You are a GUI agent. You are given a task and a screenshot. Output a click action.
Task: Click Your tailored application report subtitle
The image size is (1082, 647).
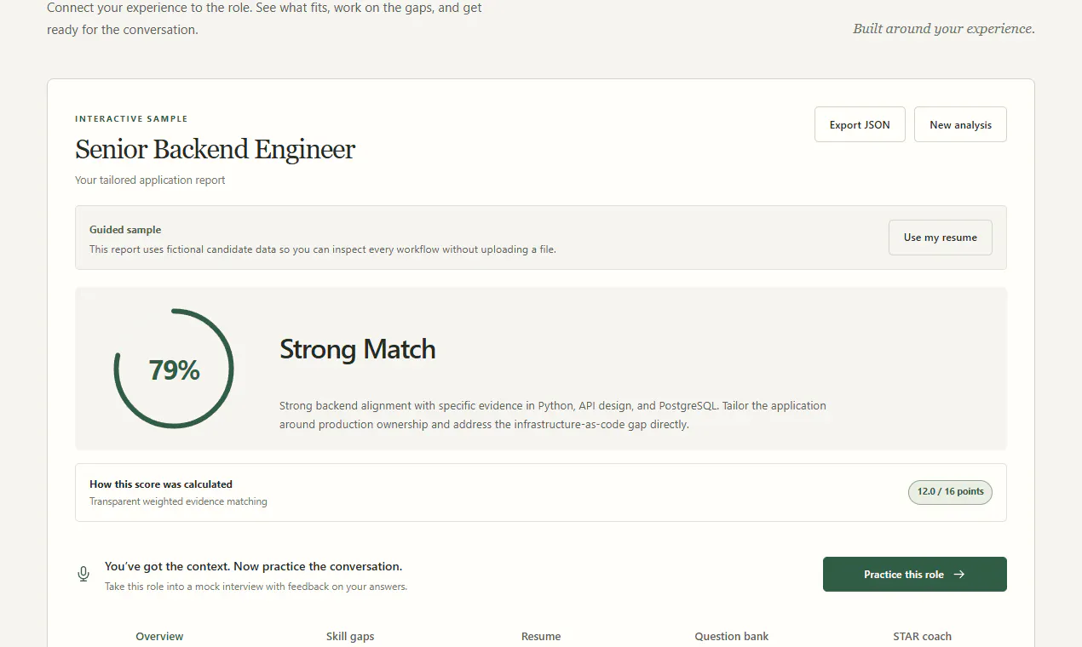coord(150,180)
